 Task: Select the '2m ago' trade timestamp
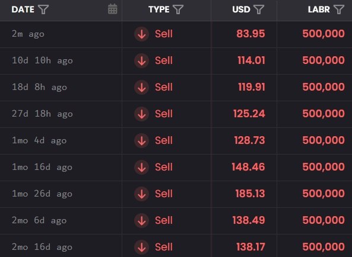point(28,34)
